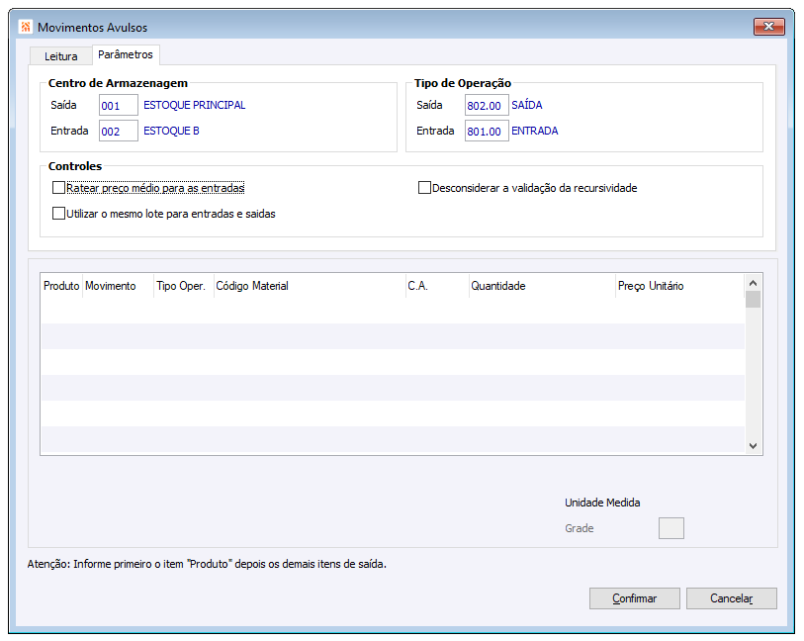Click the Centro de Armazenagem Entrada field 002
This screenshot has width=804, height=641.
click(x=119, y=131)
